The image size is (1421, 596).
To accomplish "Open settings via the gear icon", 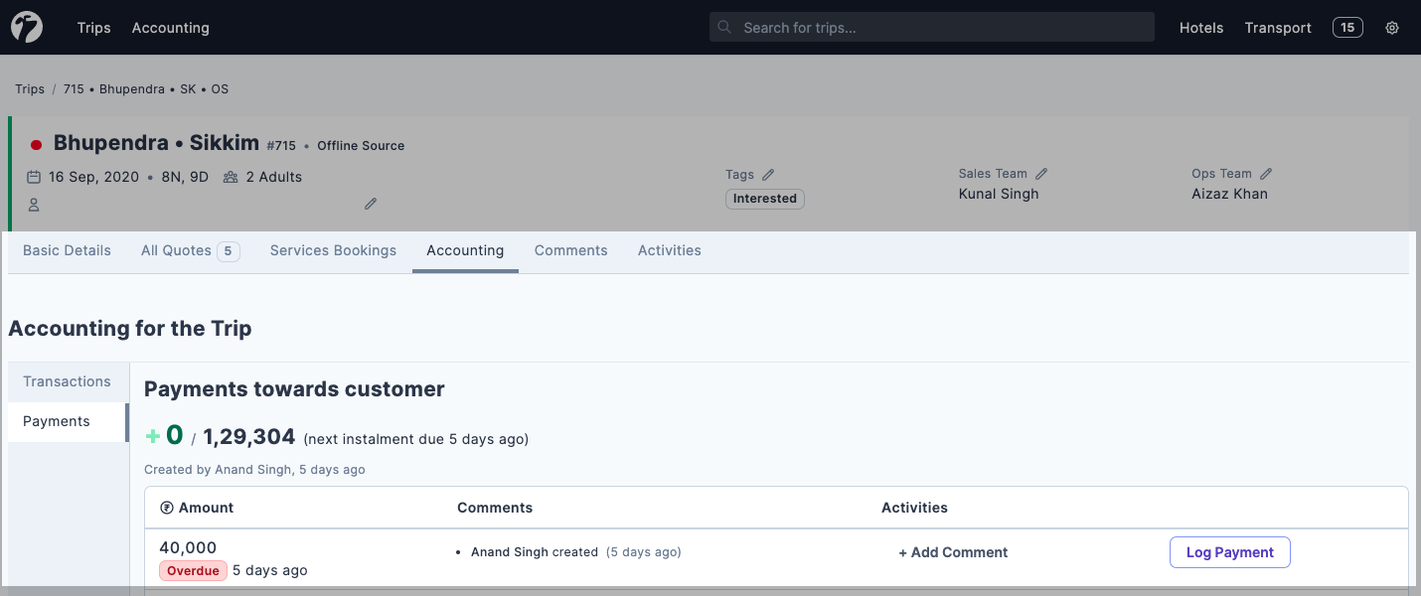I will pyautogui.click(x=1391, y=27).
